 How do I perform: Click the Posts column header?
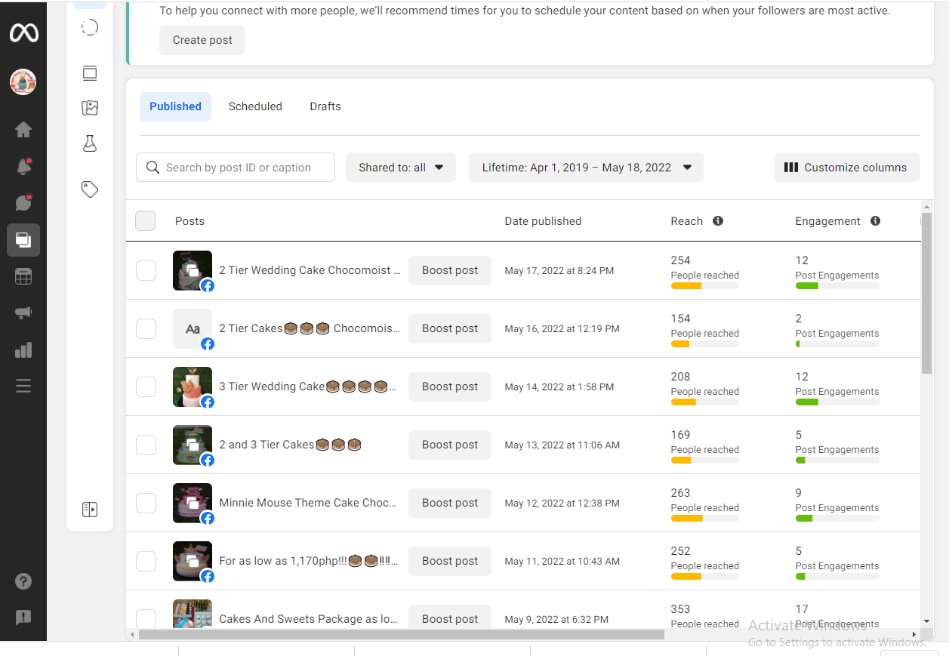189,221
